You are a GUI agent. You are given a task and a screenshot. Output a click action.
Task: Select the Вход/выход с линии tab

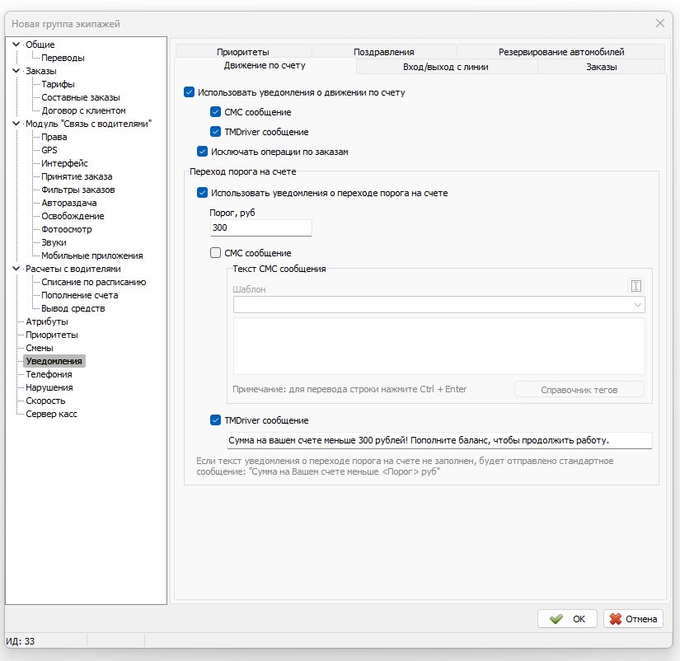click(446, 67)
